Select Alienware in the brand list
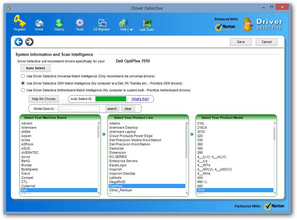 pyautogui.click(x=59, y=127)
